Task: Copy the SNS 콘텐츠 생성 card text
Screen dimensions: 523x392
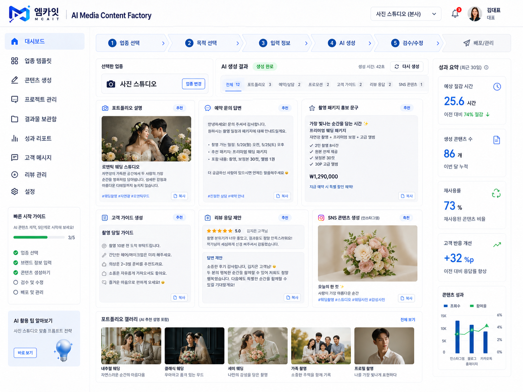Action: [x=406, y=298]
